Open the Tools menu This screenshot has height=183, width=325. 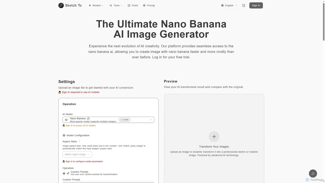click(x=116, y=5)
